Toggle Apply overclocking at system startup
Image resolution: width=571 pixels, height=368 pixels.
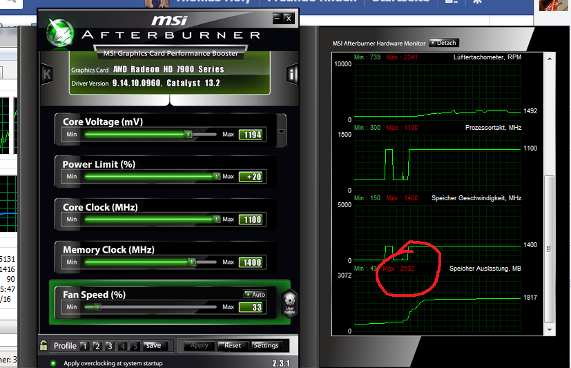53,363
